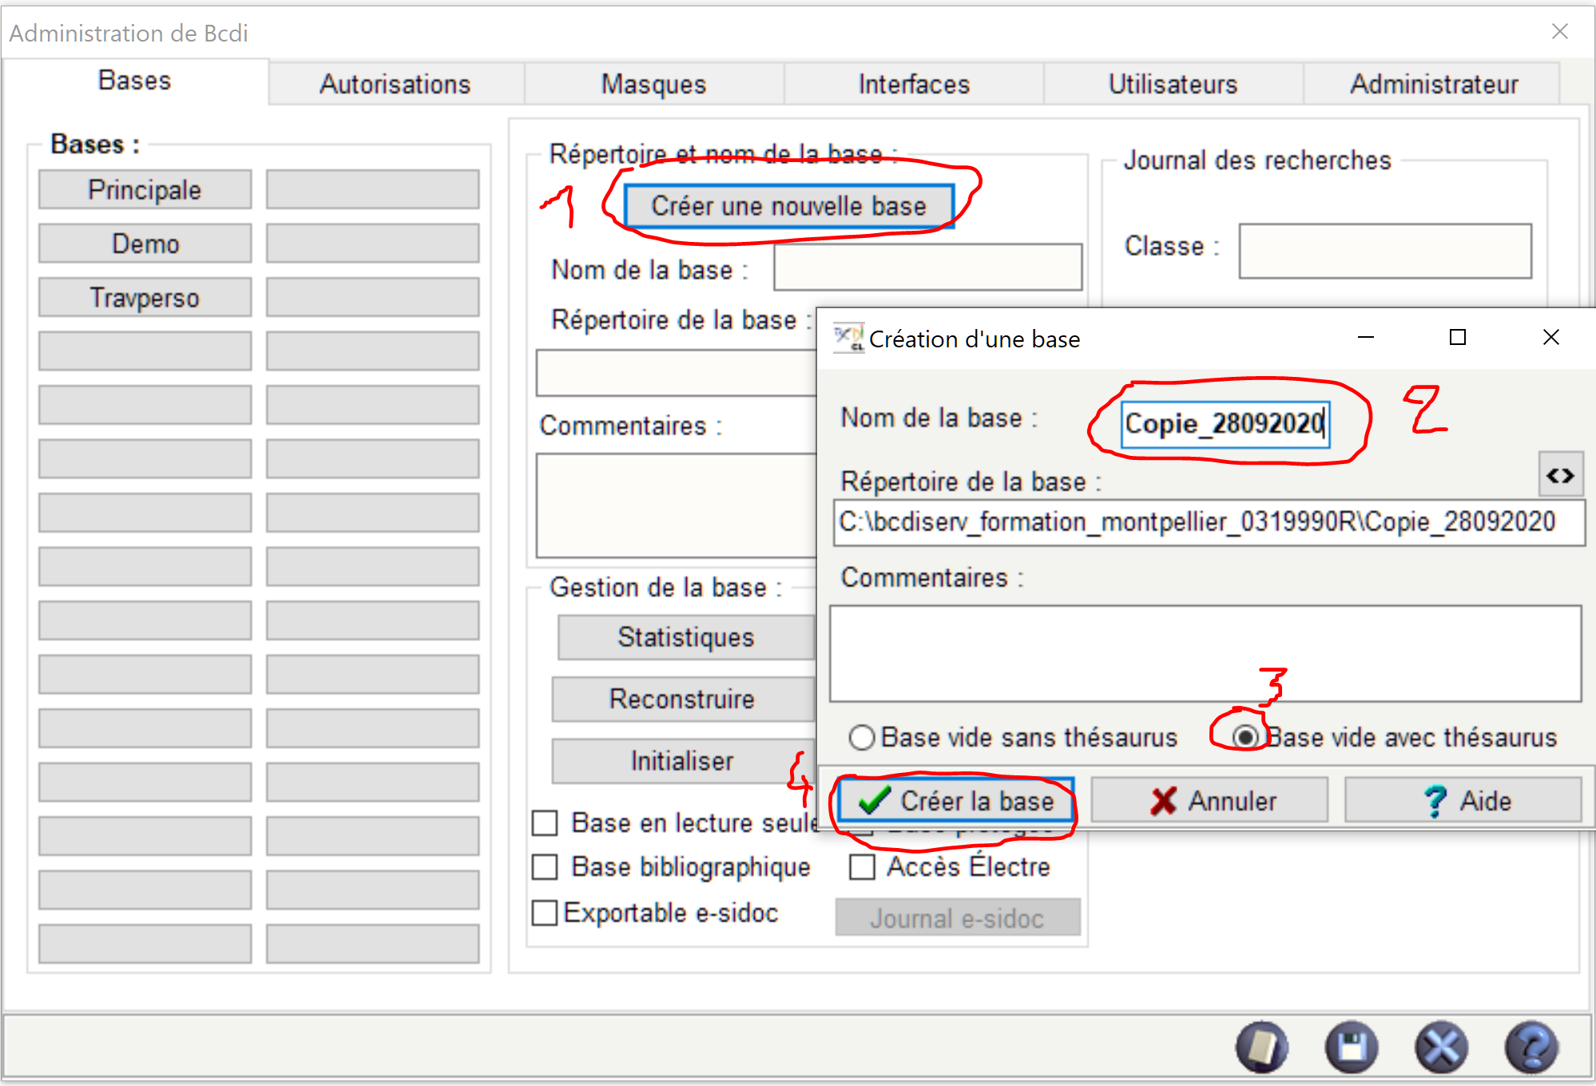Confirm with Créer la base button
The width and height of the screenshot is (1596, 1086).
point(955,800)
